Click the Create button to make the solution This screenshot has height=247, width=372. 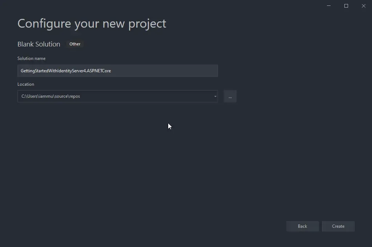pos(338,226)
